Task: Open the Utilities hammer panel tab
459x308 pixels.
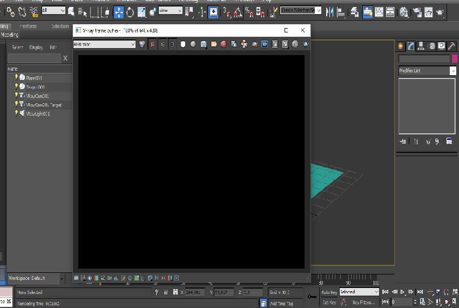Action: [x=451, y=46]
